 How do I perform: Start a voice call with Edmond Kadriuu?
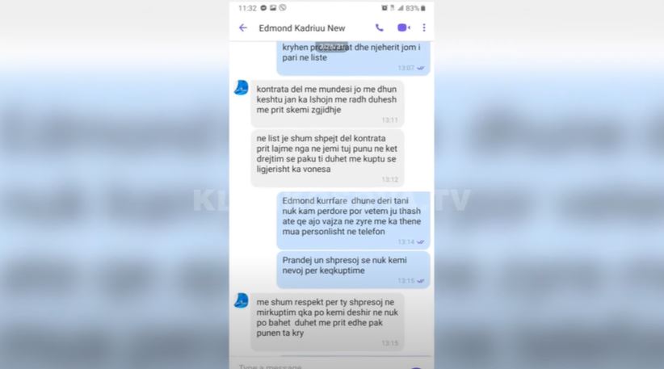(380, 28)
